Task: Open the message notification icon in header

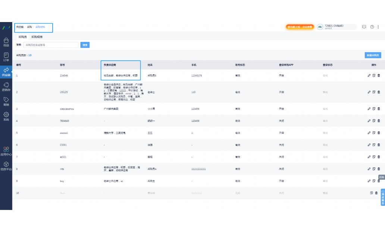Action: [x=364, y=27]
